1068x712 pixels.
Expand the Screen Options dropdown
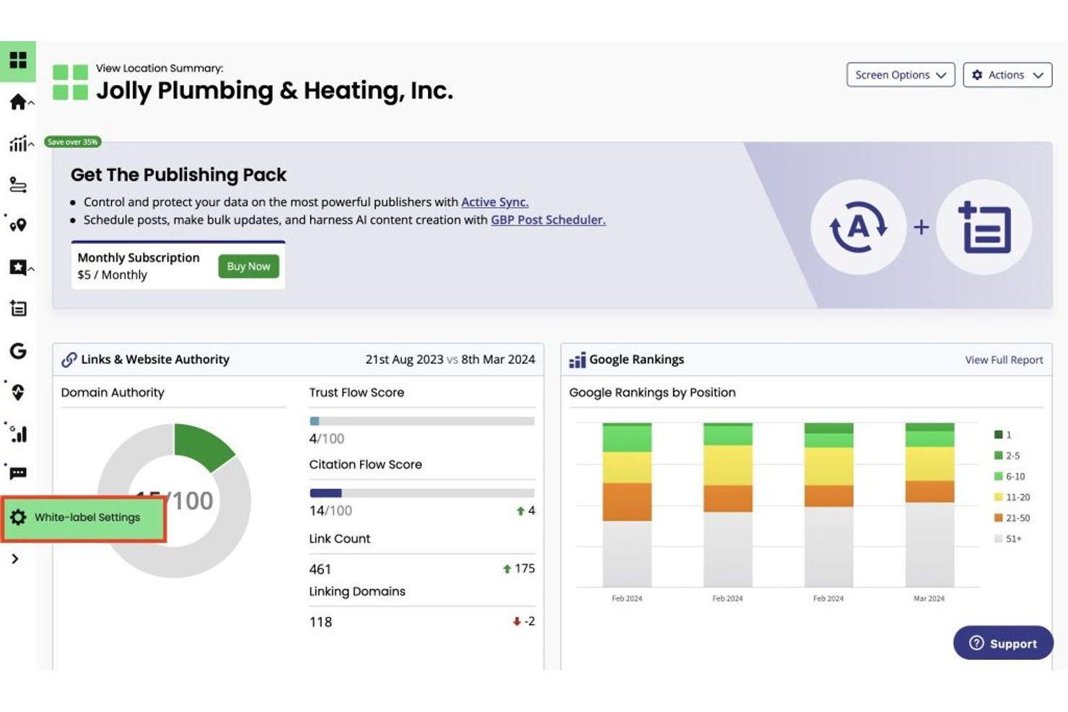[x=900, y=74]
